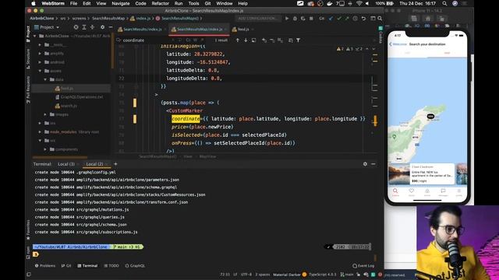Click the main Git branch in the status bar
The image size is (499, 280).
[x=347, y=275]
